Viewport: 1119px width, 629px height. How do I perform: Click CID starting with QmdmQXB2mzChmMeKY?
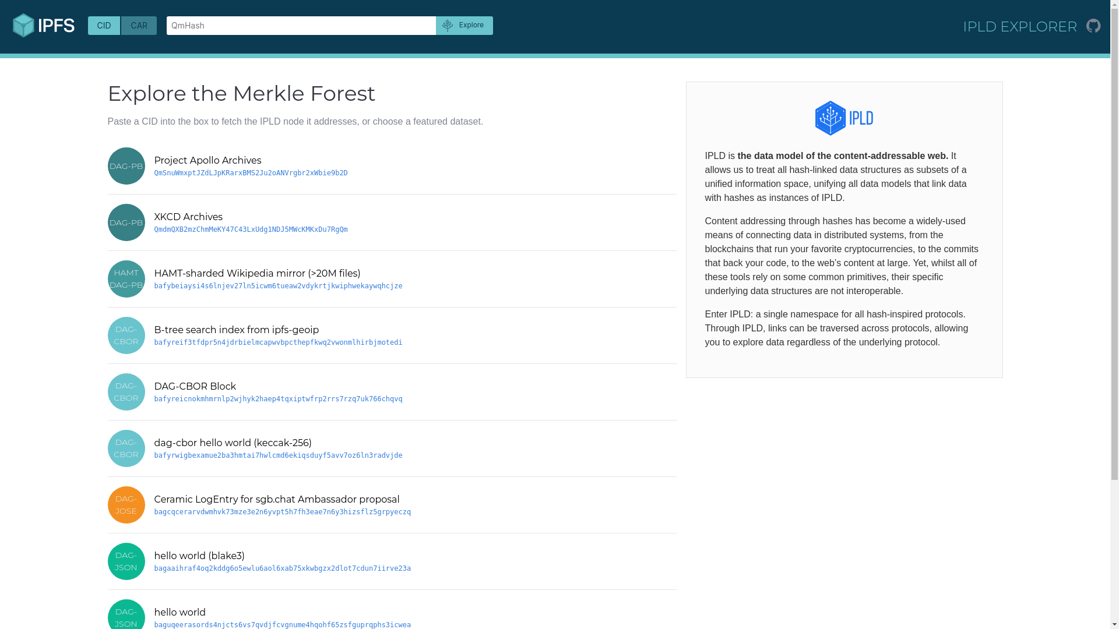[251, 229]
